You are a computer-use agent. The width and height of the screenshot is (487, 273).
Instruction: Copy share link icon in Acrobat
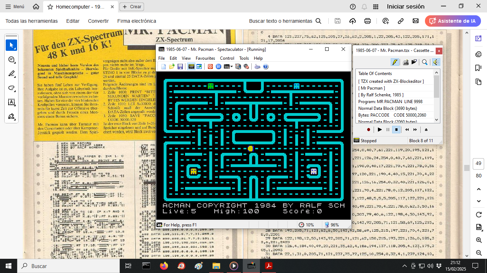pos(400,21)
